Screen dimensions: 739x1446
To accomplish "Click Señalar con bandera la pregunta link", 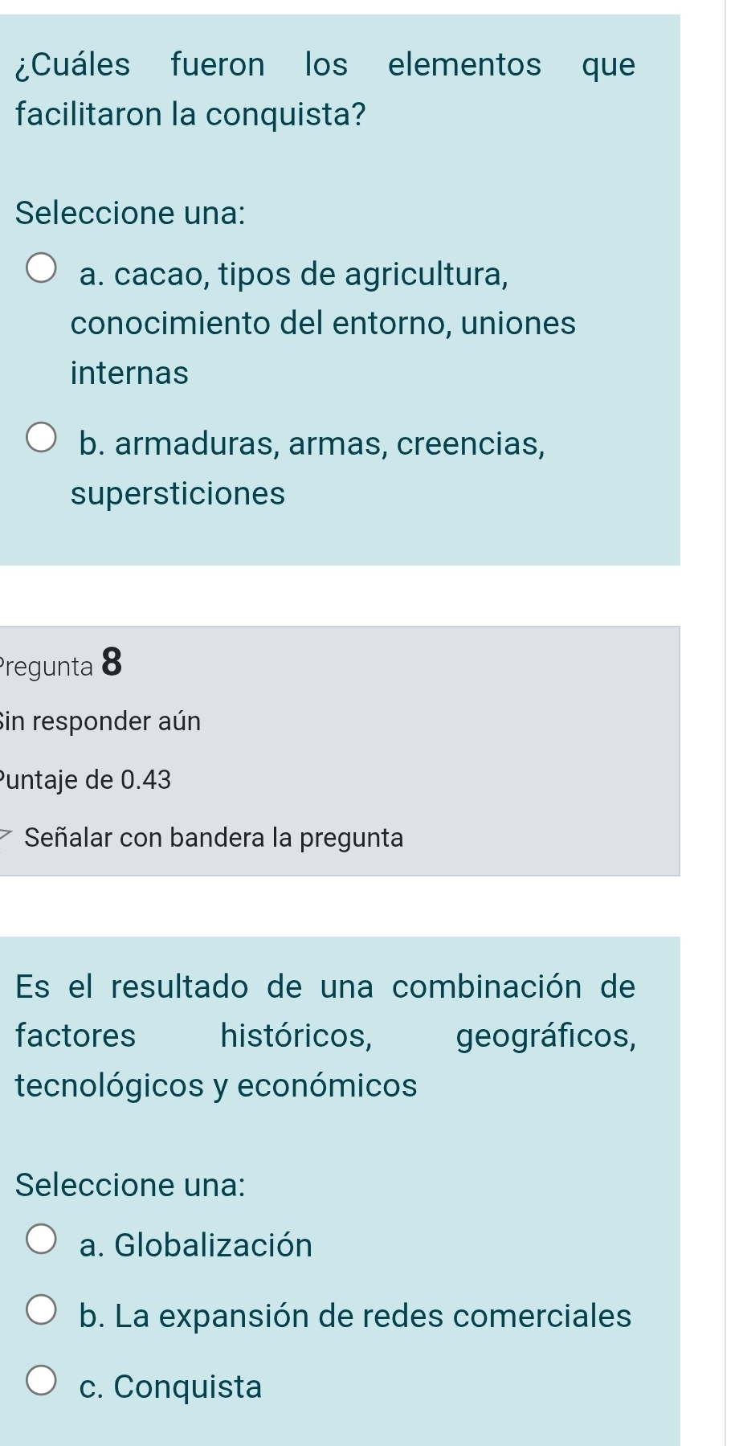I will point(214,838).
